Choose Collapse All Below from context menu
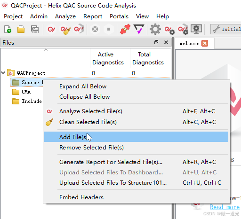241x219 pixels. point(136,97)
